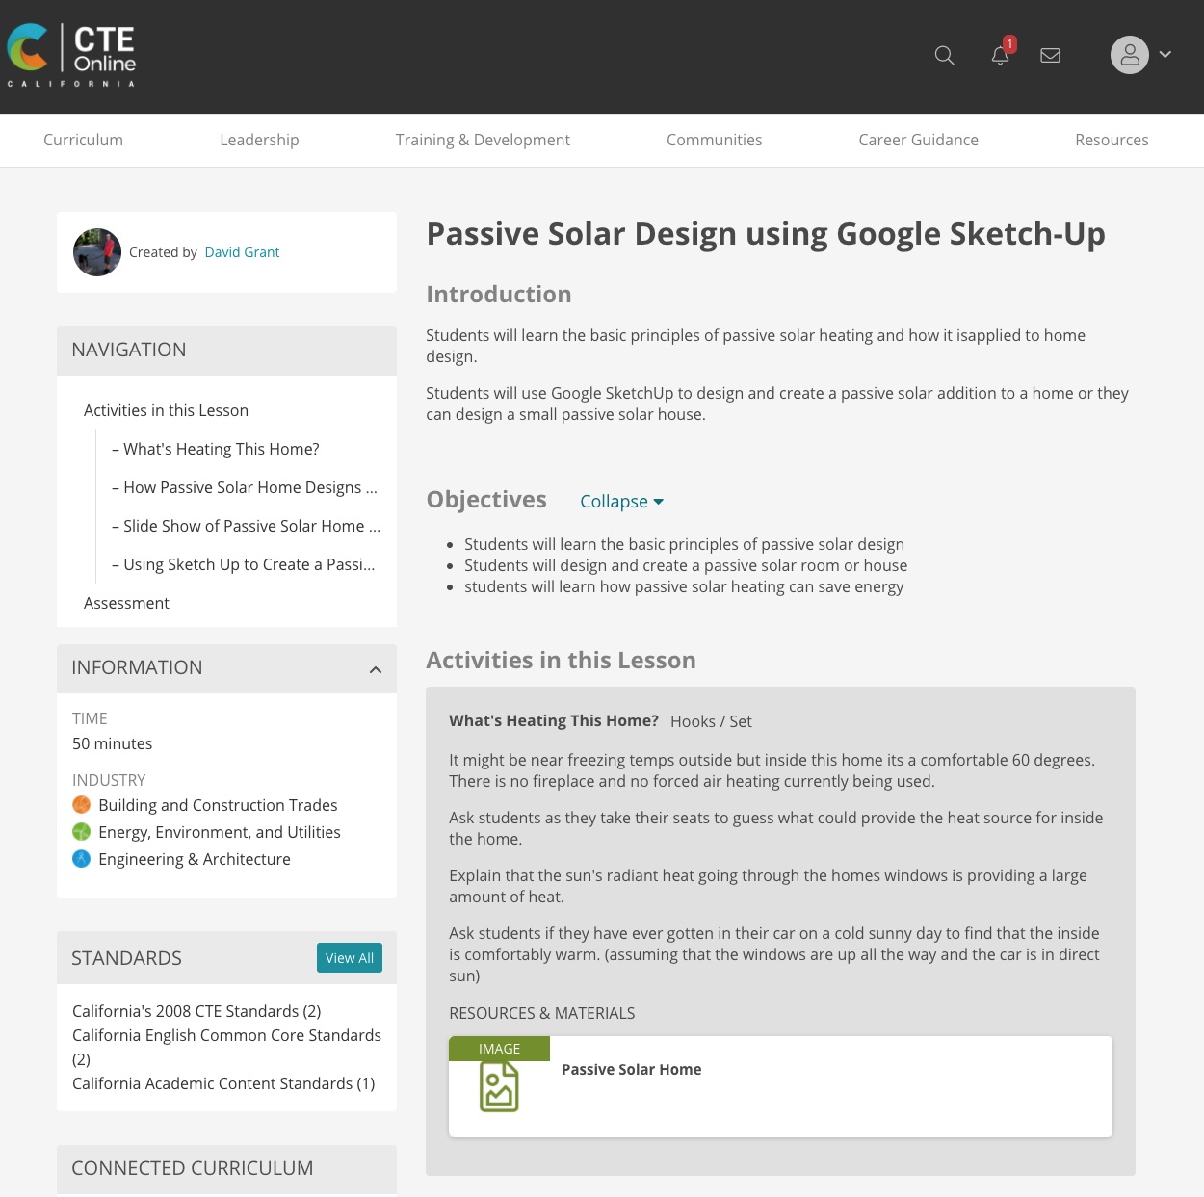Open the Passive Solar Home image icon

pos(499,1087)
